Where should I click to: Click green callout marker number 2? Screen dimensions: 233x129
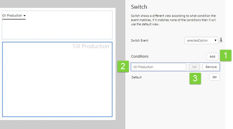[123, 66]
